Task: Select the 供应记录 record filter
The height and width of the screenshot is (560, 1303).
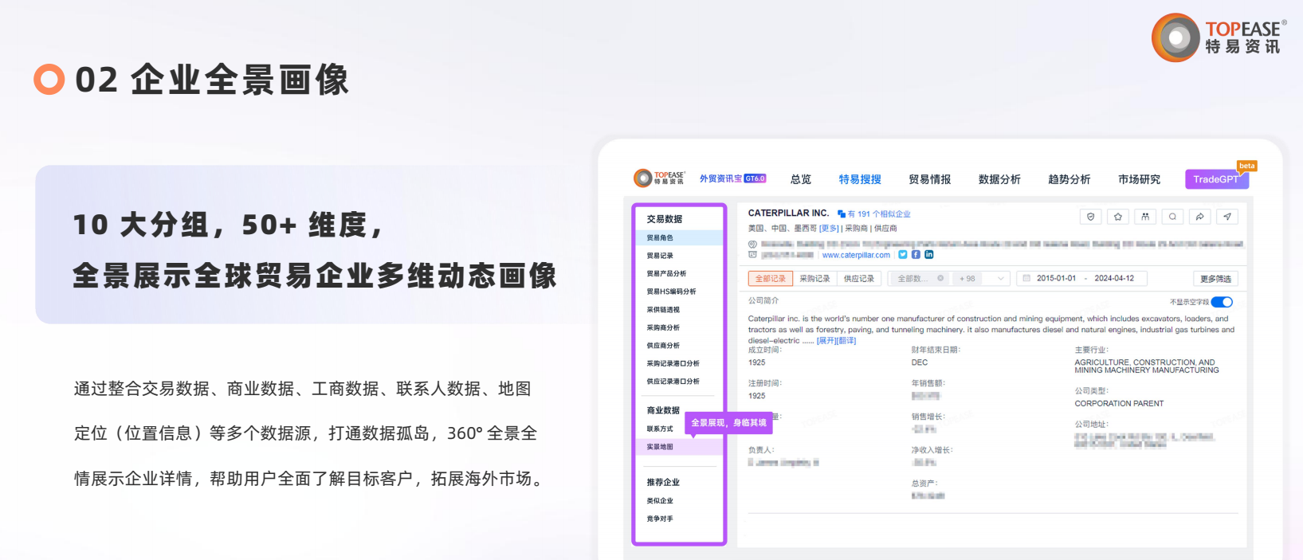Action: click(859, 279)
